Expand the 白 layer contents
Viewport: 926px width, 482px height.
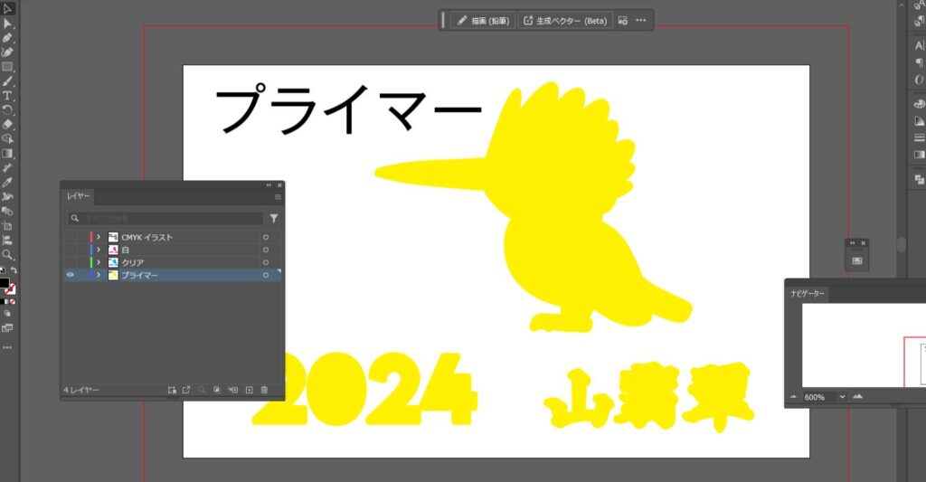(x=99, y=250)
